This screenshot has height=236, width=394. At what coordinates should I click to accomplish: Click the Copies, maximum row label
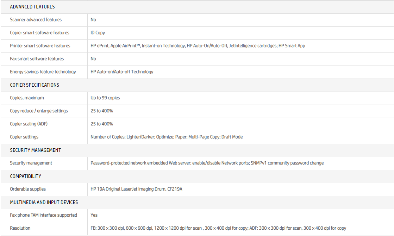27,98
